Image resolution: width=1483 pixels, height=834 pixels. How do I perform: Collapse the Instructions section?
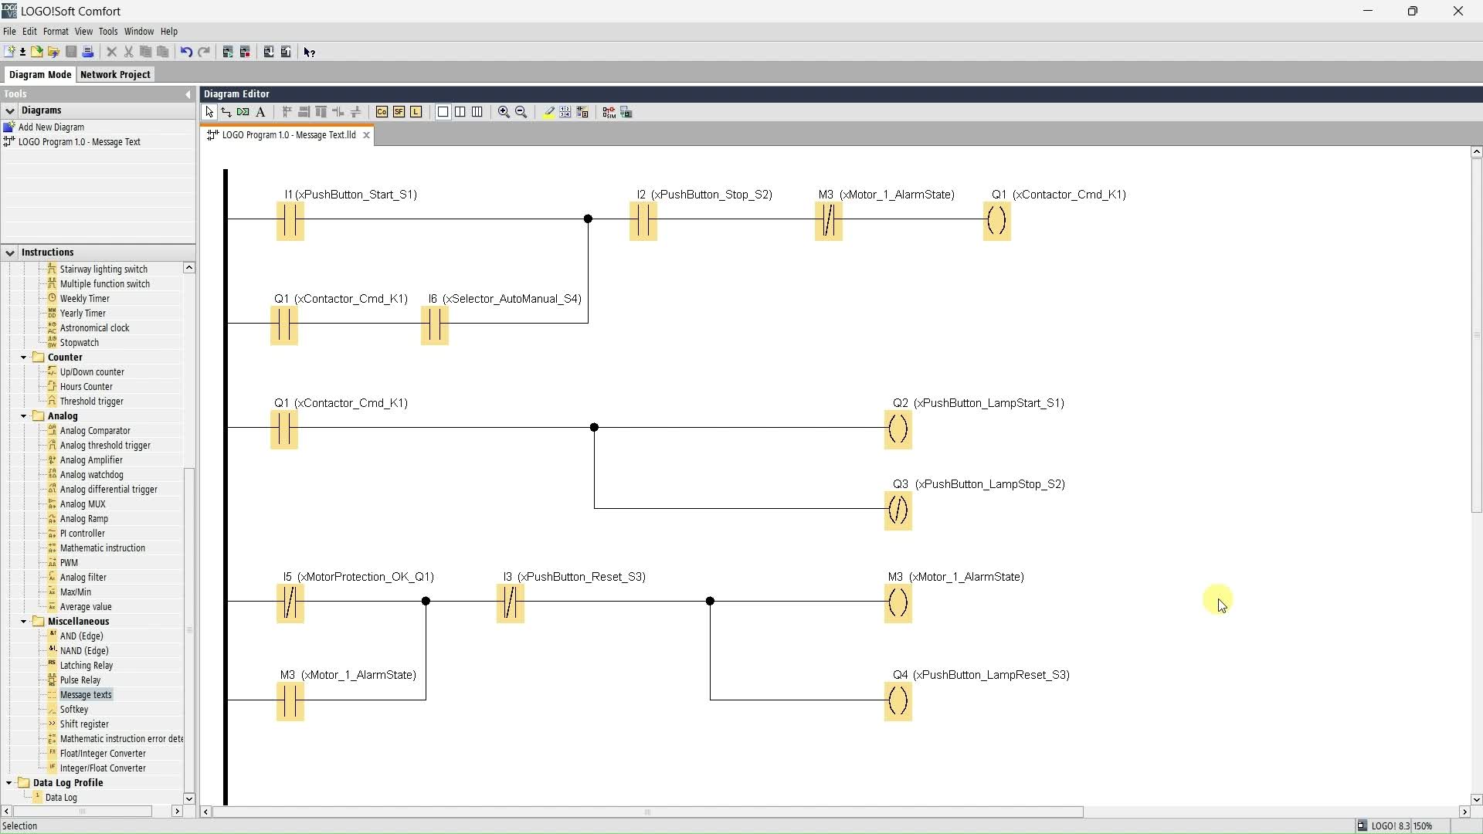(10, 253)
